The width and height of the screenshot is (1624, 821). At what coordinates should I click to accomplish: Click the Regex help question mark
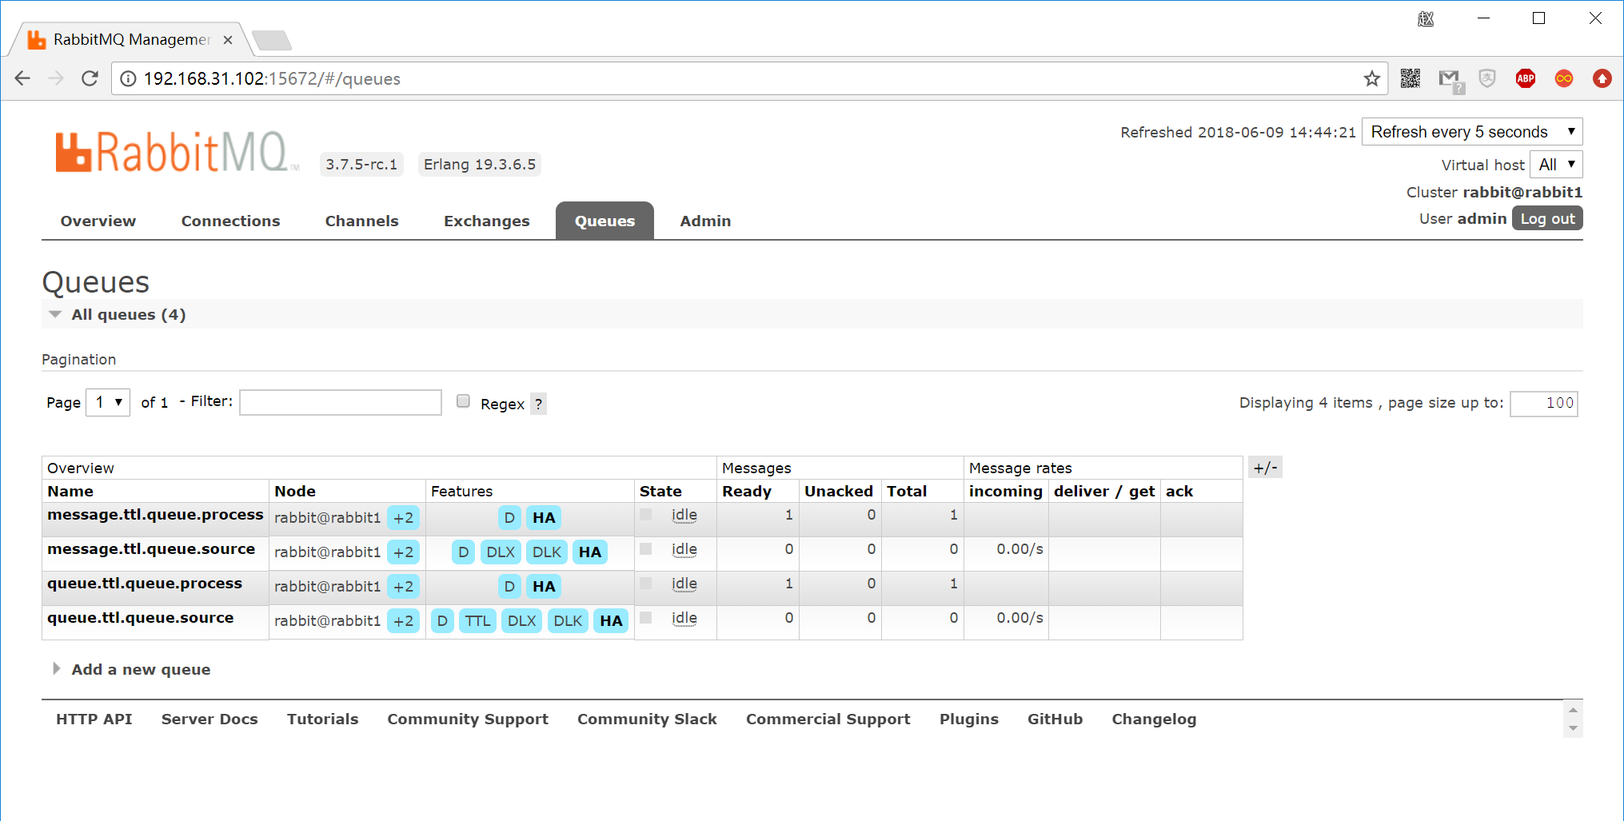tap(538, 405)
